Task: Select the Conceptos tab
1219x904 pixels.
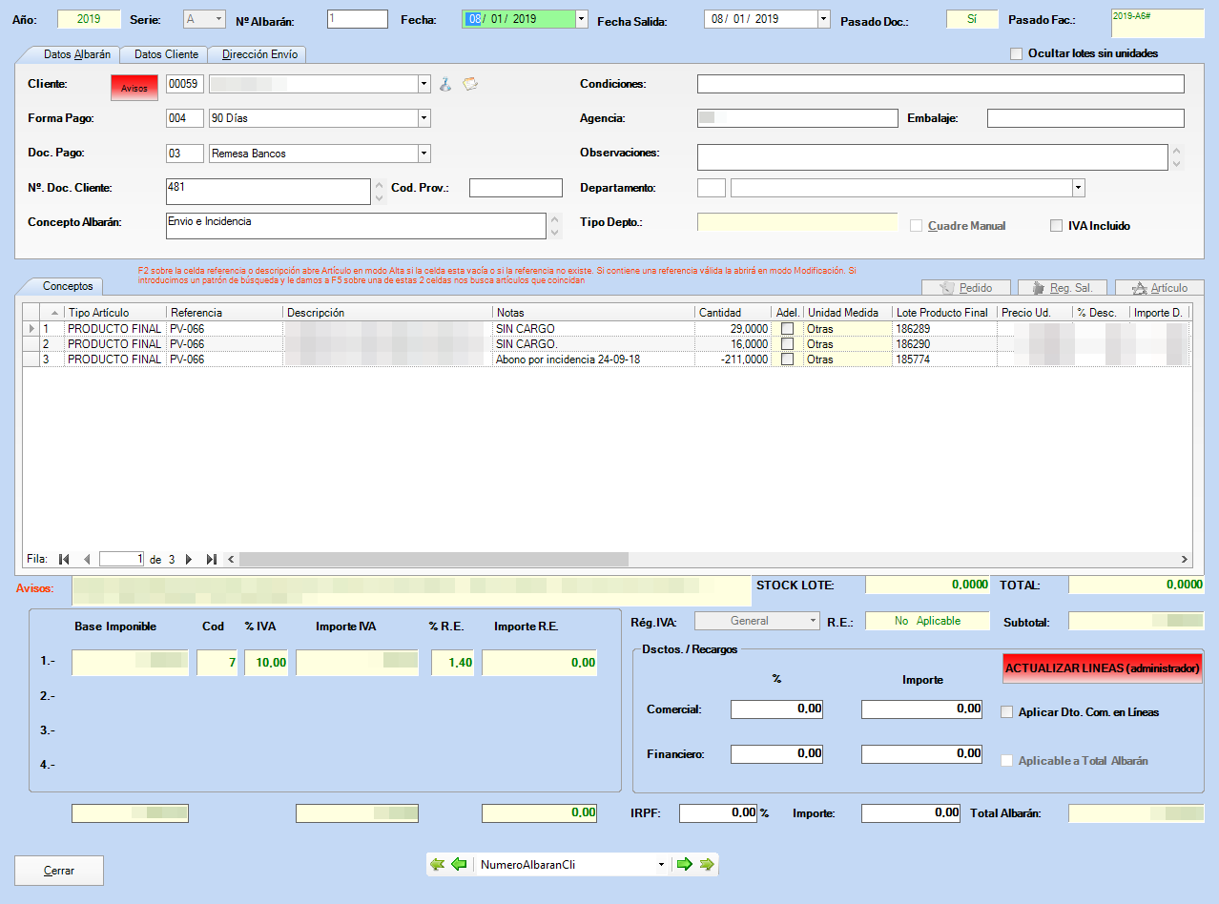Action: pyautogui.click(x=68, y=286)
